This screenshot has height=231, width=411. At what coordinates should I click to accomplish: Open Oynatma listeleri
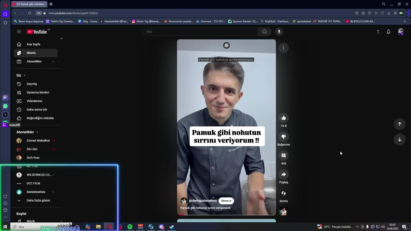pyautogui.click(x=36, y=92)
